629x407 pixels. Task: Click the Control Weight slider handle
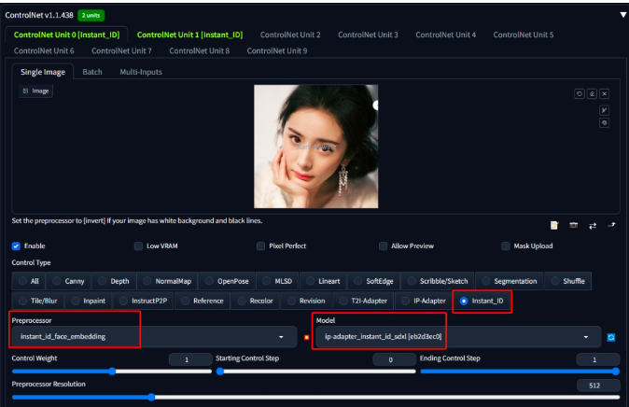pyautogui.click(x=113, y=372)
